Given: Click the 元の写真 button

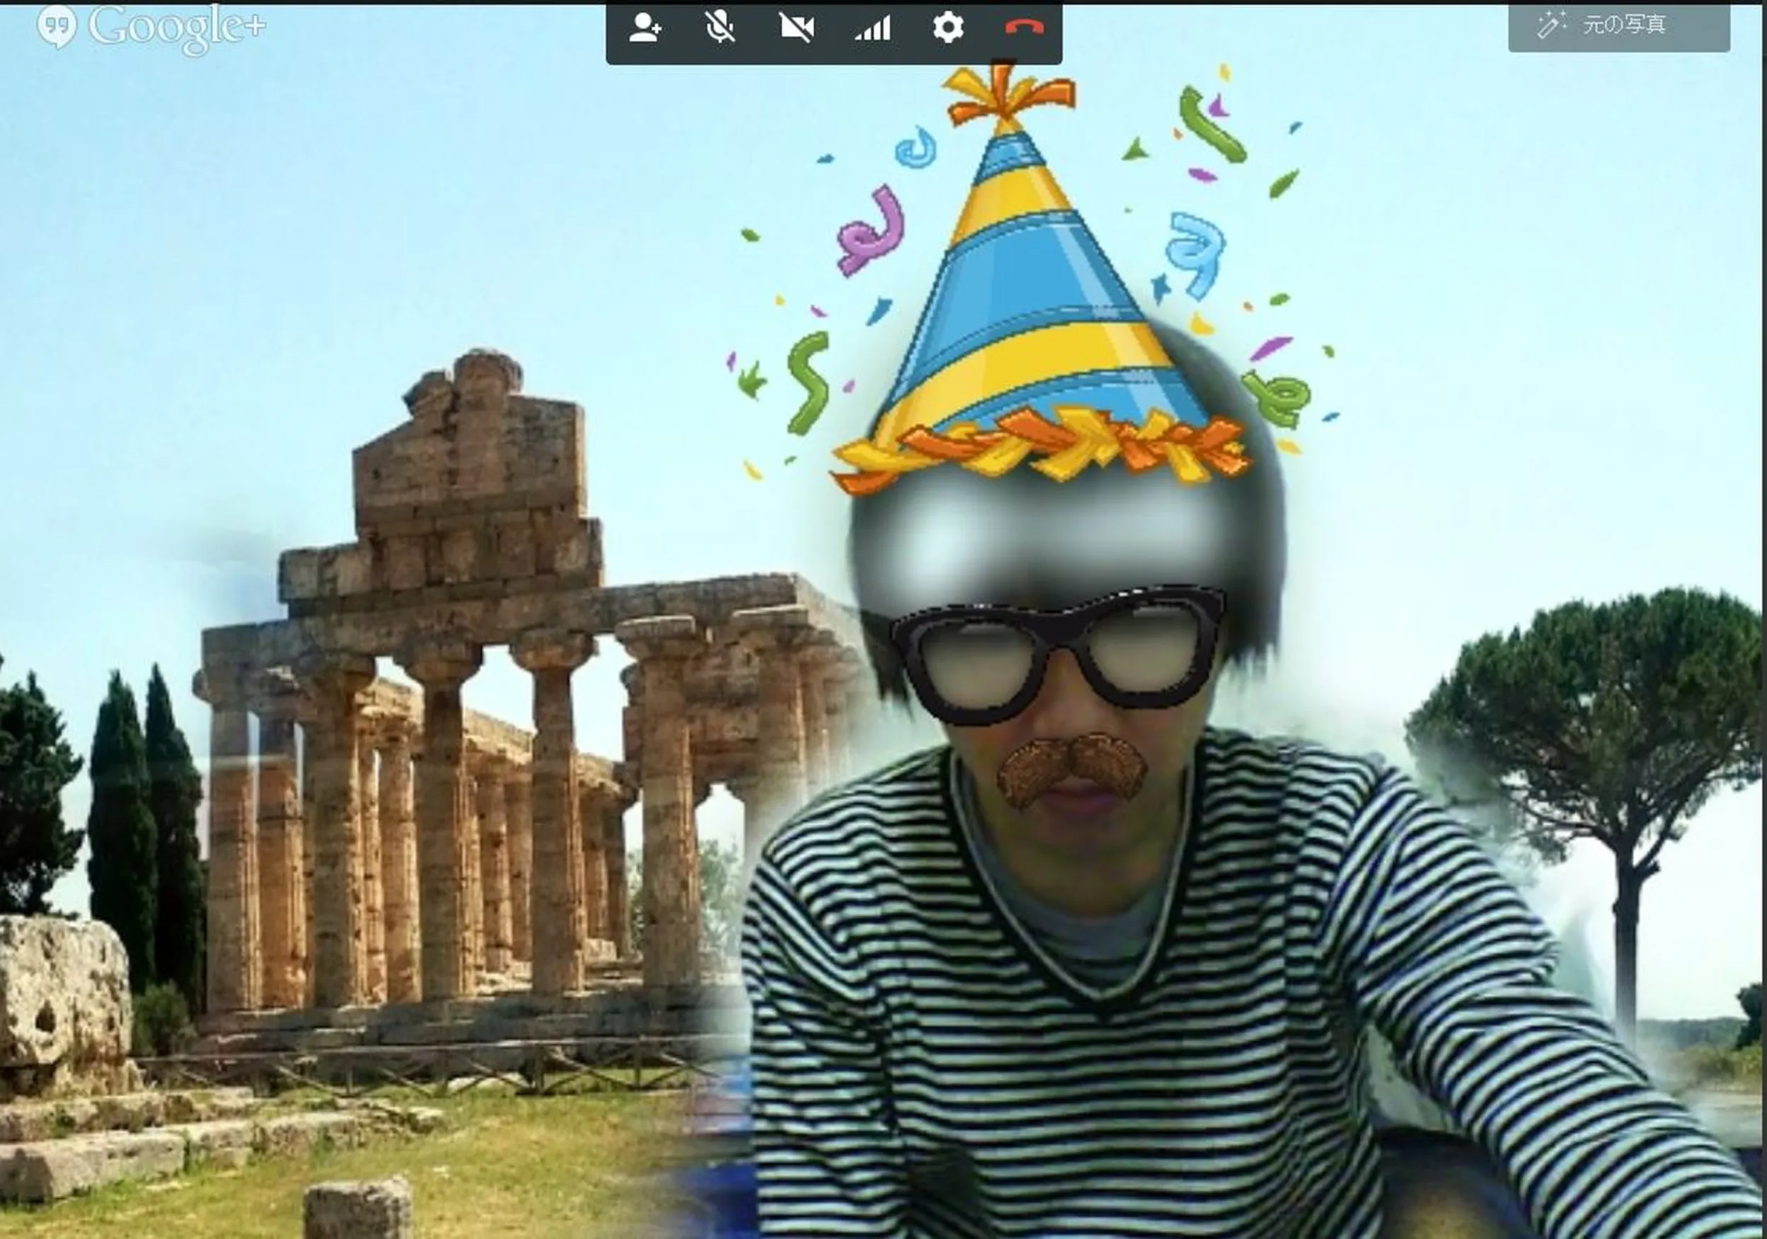Looking at the screenshot, I should (1624, 26).
